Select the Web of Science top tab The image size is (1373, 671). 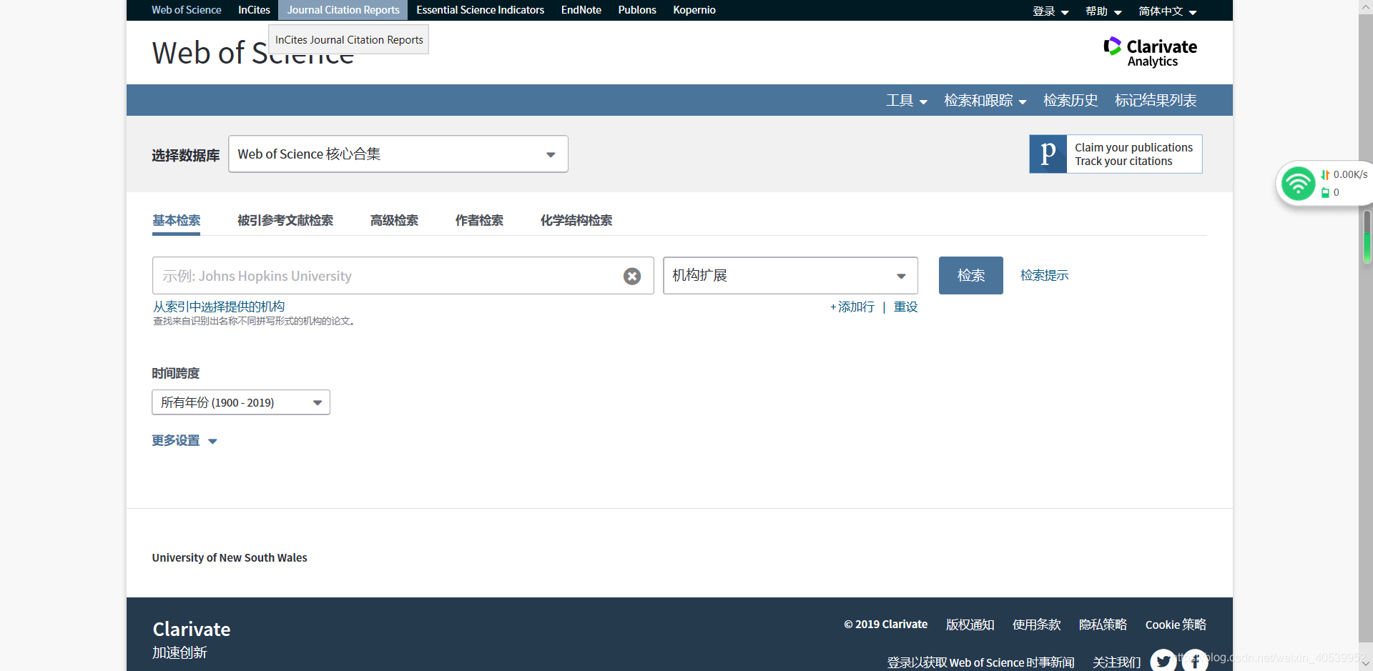pyautogui.click(x=186, y=10)
